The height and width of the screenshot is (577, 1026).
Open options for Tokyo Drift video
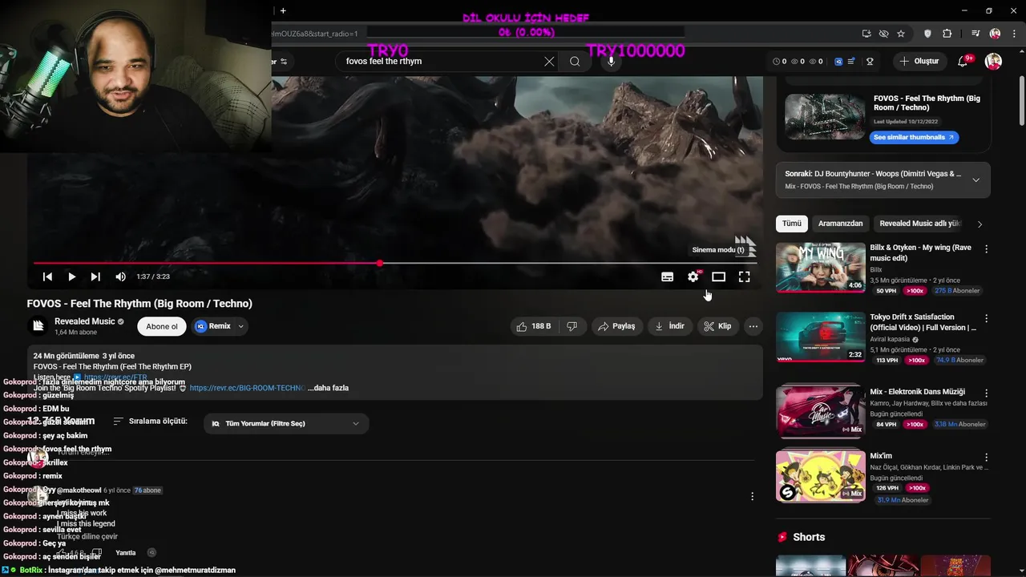[986, 319]
